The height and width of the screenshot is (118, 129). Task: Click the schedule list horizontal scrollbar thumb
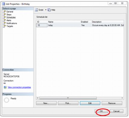[68, 98]
